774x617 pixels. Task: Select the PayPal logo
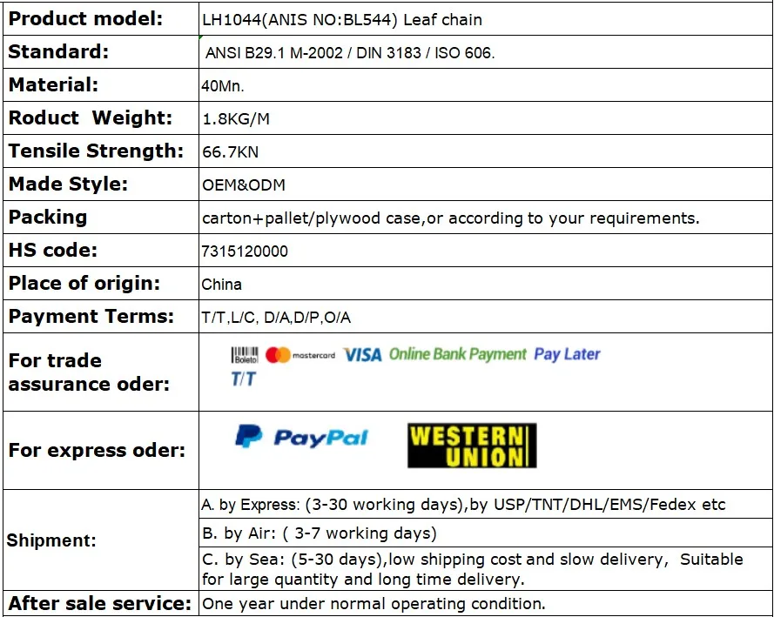[301, 437]
